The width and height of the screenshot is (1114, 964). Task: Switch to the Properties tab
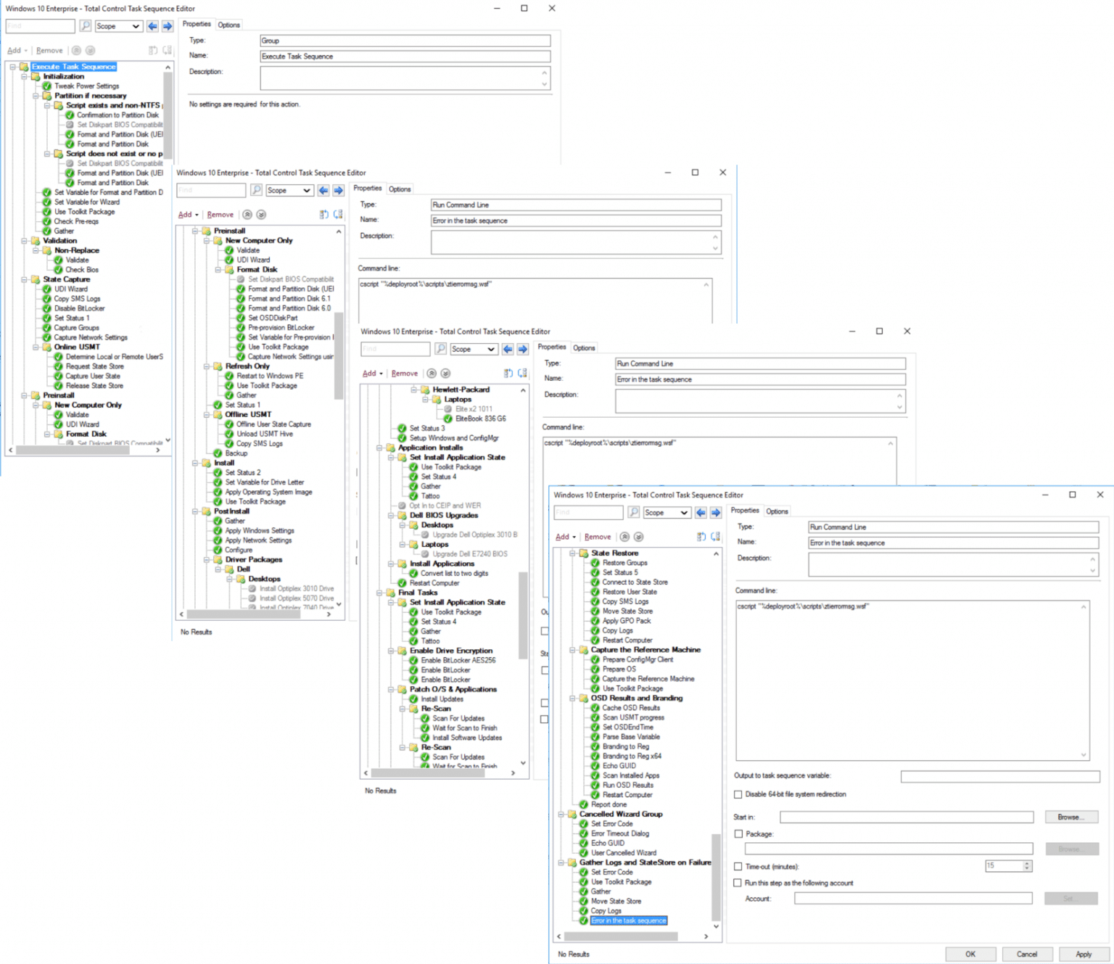click(x=746, y=510)
